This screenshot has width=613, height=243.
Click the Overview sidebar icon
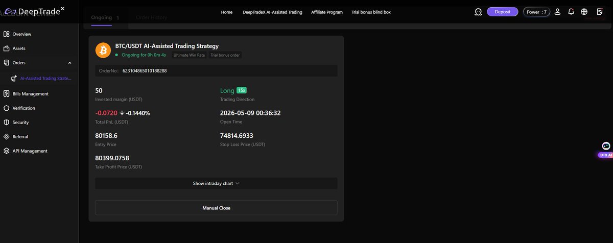pos(6,34)
